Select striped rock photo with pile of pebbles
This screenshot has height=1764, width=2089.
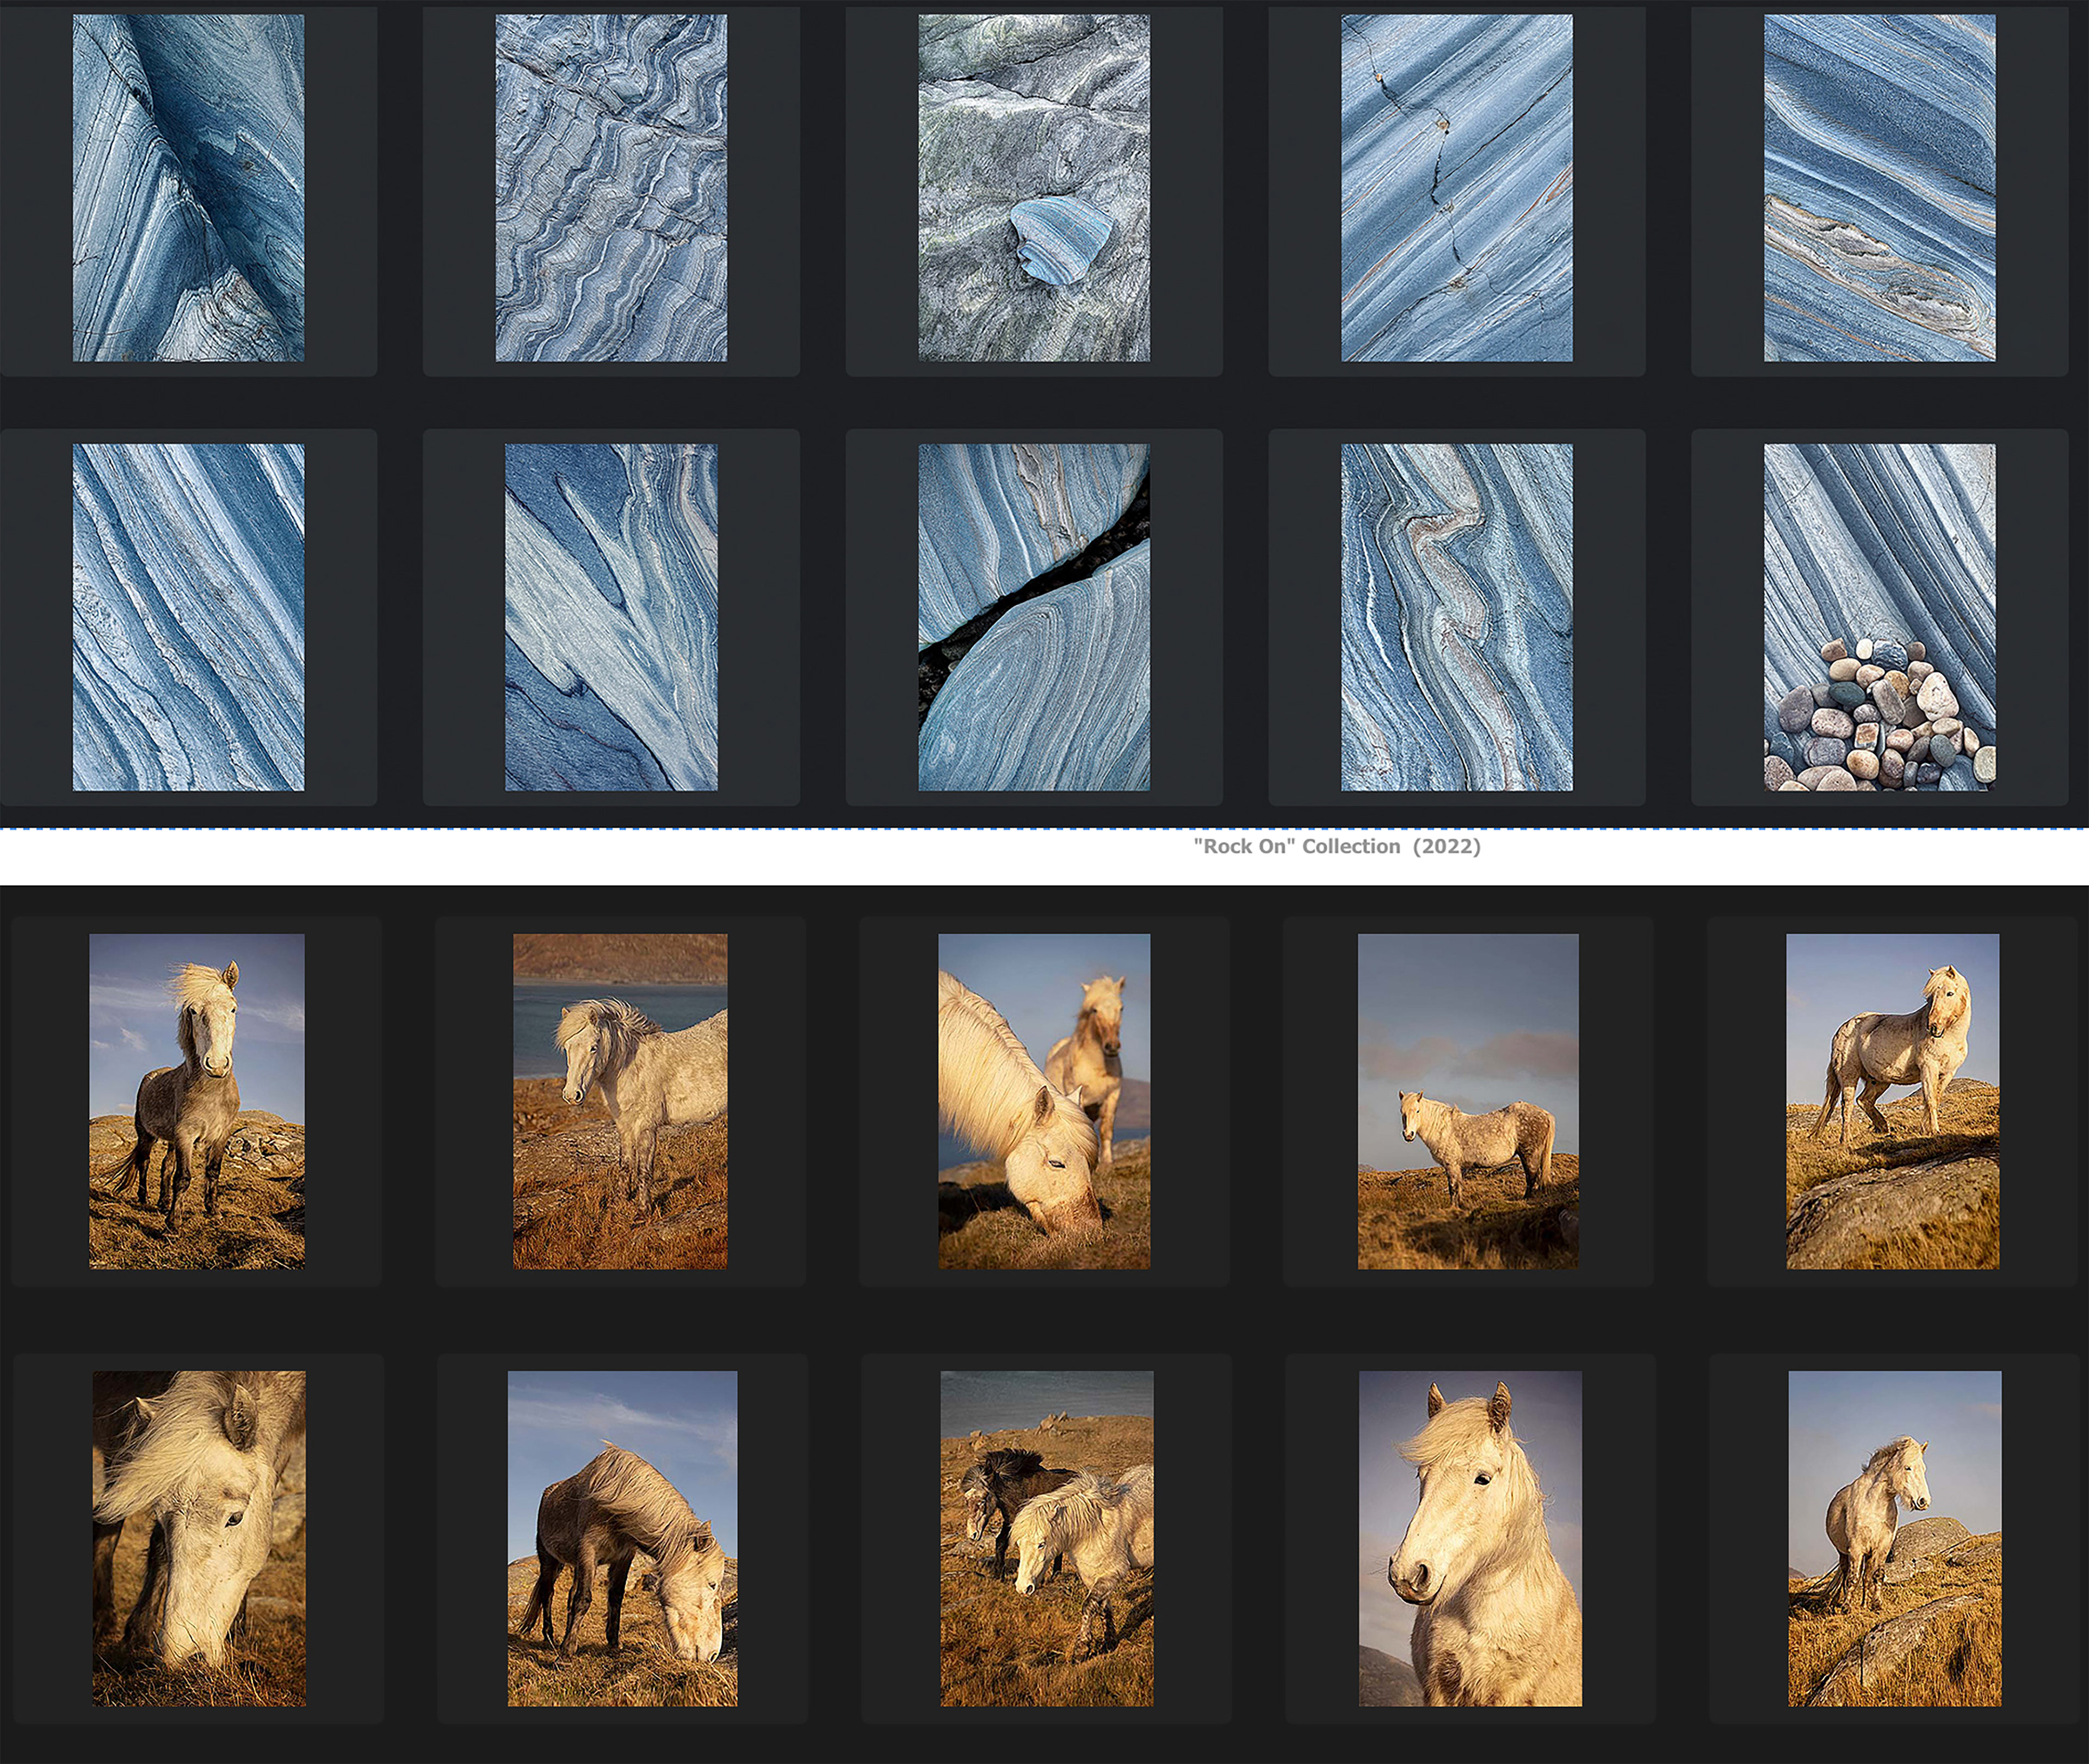pyautogui.click(x=1879, y=617)
